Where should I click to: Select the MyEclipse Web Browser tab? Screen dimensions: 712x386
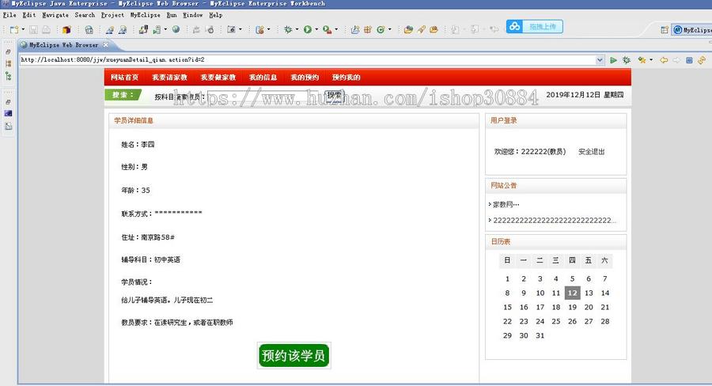pos(63,45)
